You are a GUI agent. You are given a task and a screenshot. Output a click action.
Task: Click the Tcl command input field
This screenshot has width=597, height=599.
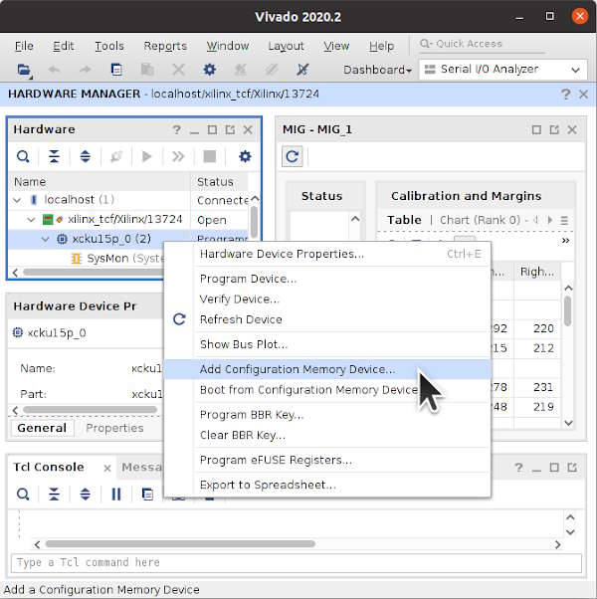click(297, 563)
